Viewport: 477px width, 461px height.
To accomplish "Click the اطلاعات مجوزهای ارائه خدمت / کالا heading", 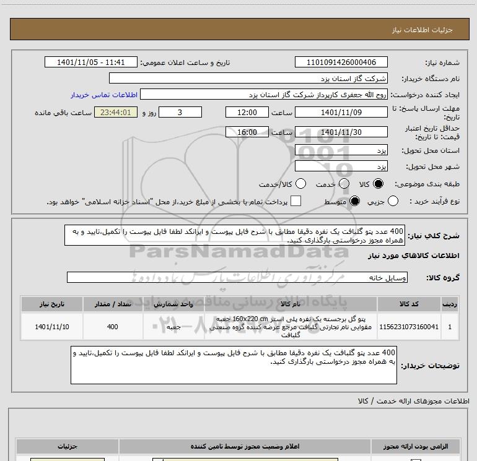I will click(414, 401).
